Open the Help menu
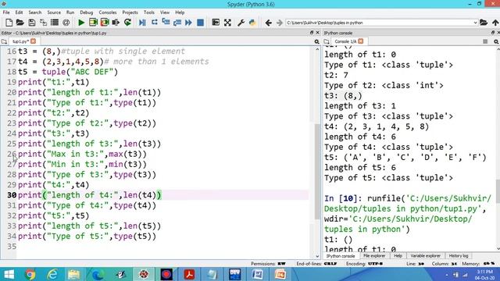 tap(180, 12)
